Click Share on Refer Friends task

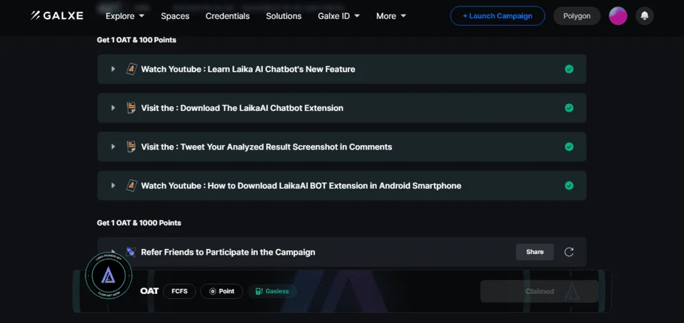point(535,252)
